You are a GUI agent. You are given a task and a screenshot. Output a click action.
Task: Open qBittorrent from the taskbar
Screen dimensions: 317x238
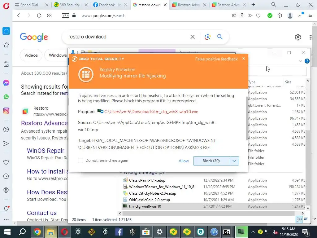click(214, 232)
